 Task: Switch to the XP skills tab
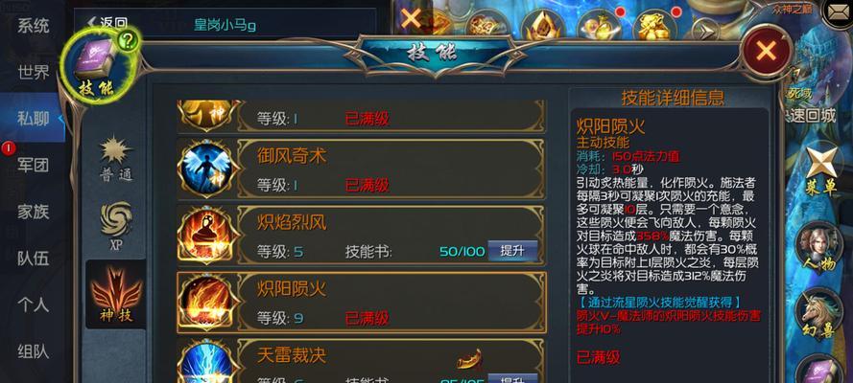point(116,226)
